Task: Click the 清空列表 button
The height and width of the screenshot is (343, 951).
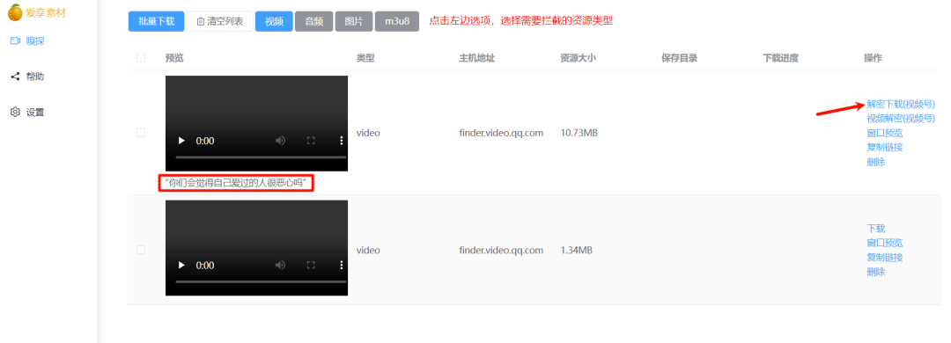Action: [219, 21]
